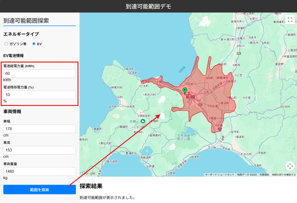Image resolution: width=297 pixels, height=203 pixels.
Task: Click the 美唄 label on map
Action: 237,65
